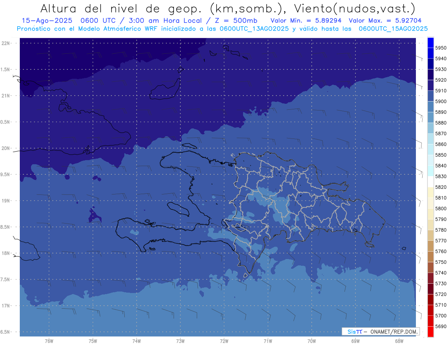Click the '69W' longitude label

tap(355, 341)
